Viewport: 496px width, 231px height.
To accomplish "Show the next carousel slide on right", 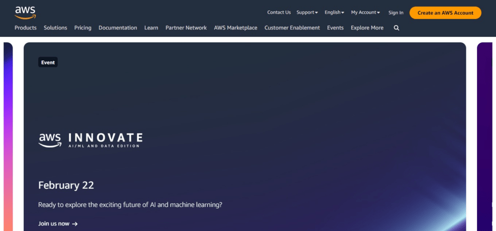I will (486, 136).
